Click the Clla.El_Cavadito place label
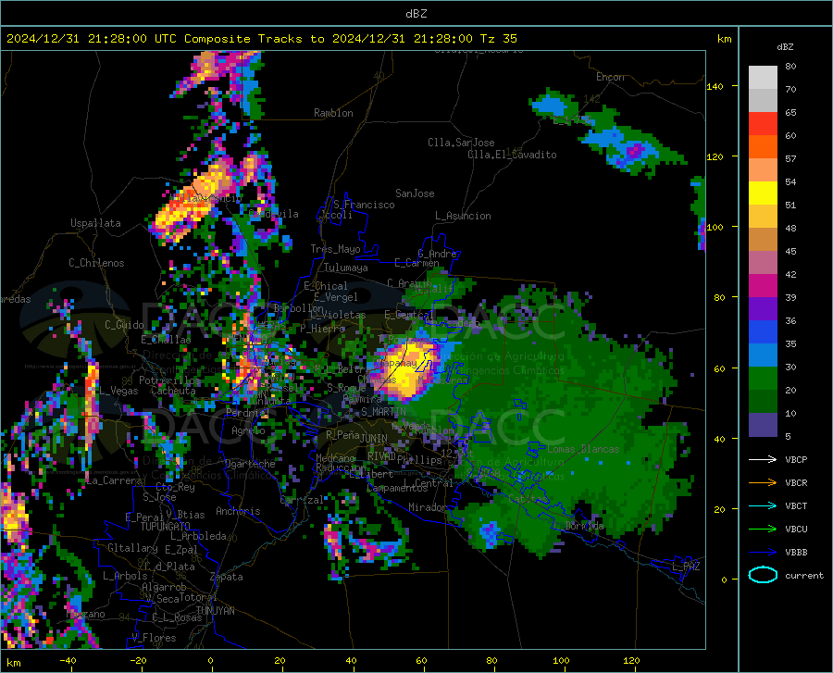This screenshot has width=833, height=673. coord(512,155)
